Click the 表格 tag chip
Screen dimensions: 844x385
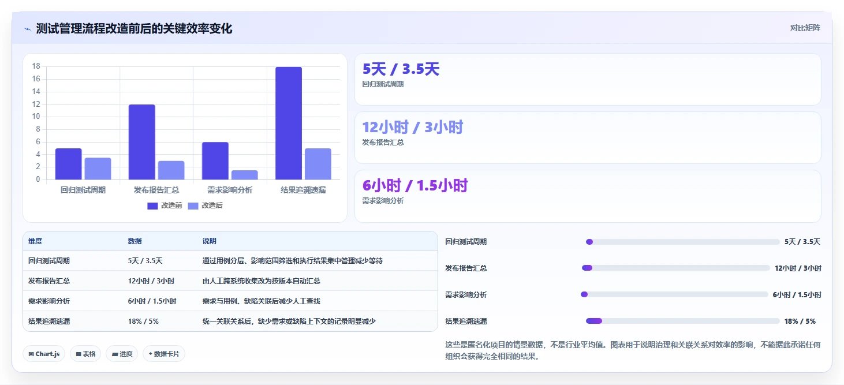(85, 354)
